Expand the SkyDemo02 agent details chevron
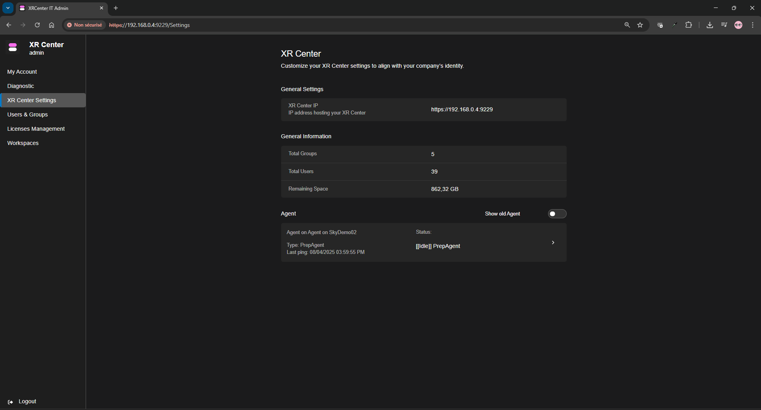The height and width of the screenshot is (410, 761). (x=553, y=242)
